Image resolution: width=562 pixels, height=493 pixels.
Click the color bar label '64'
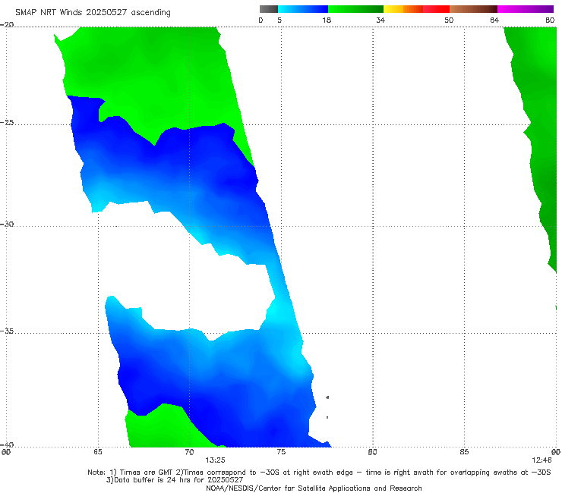pyautogui.click(x=494, y=20)
